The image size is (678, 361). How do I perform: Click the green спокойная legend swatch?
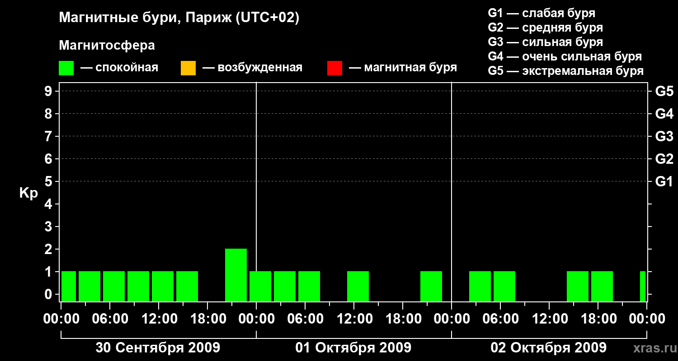click(x=66, y=68)
